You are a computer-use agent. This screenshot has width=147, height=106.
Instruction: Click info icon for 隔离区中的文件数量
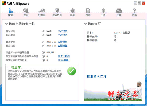43,60
